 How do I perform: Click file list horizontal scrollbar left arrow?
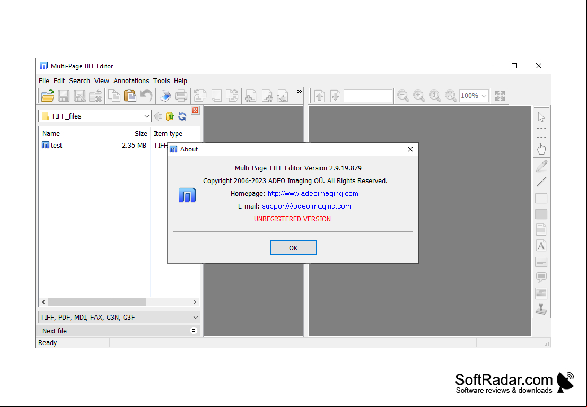coord(44,302)
